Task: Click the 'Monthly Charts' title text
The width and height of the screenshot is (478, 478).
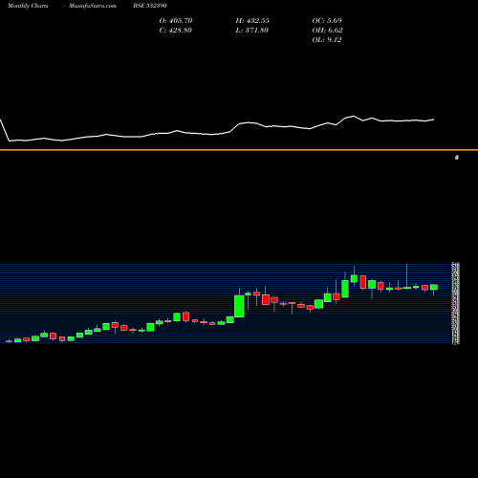Action: click(x=28, y=6)
